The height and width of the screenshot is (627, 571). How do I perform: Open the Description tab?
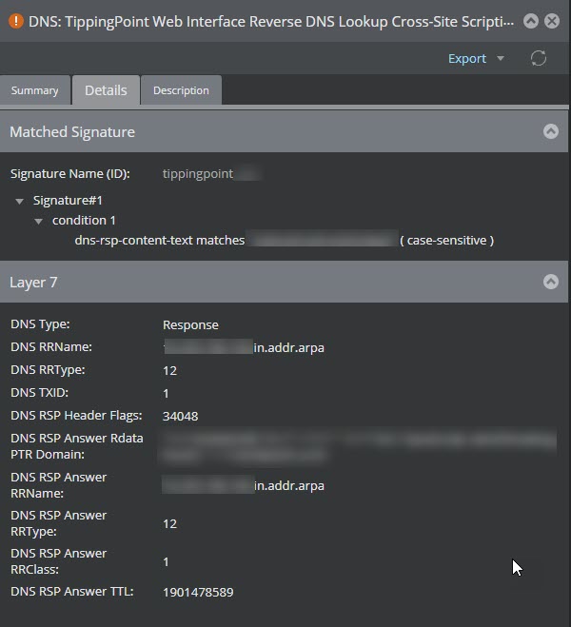(181, 90)
